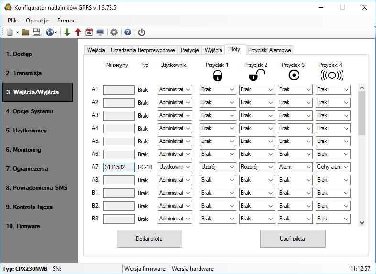This screenshot has width=376, height=274.
Task: Click the time 11:12:57 in status bar
Action: click(360, 268)
